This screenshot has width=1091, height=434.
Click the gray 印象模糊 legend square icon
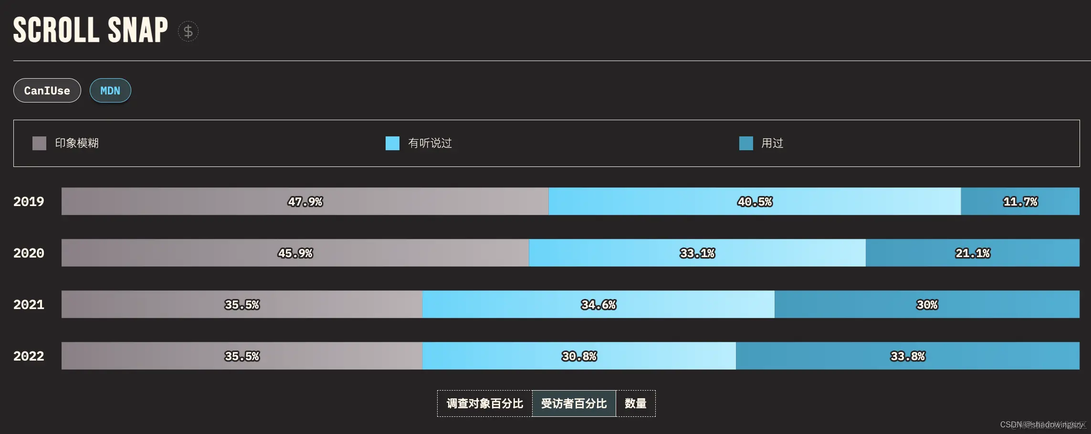tap(39, 143)
